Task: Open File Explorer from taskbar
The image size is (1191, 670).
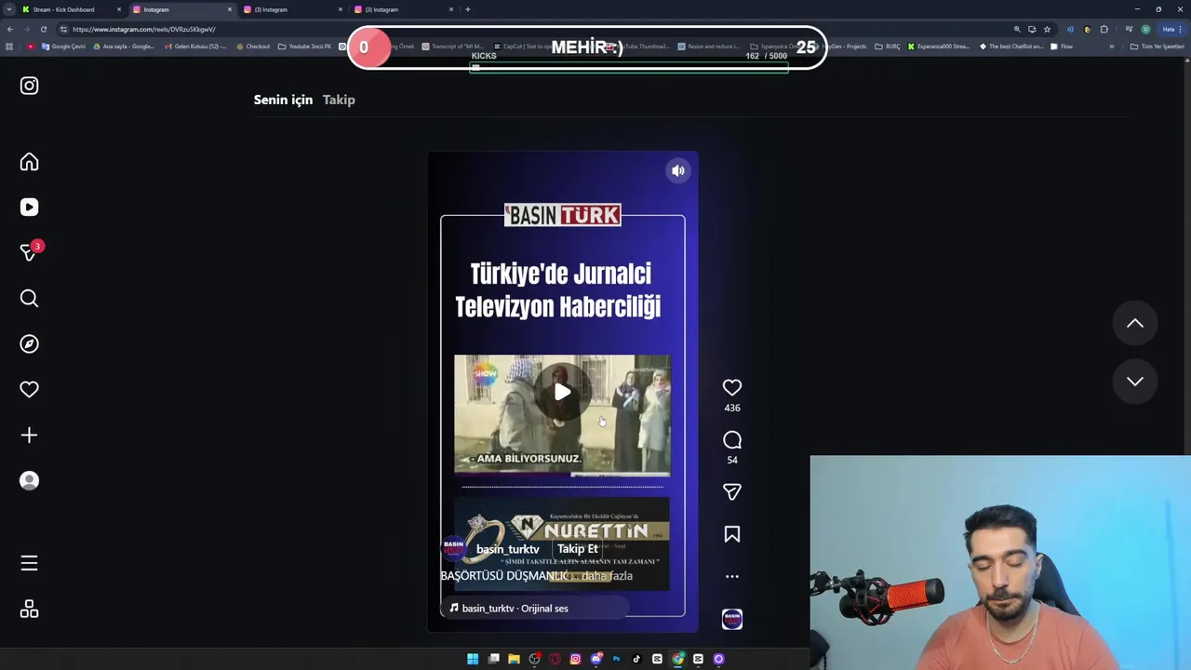Action: (x=514, y=659)
